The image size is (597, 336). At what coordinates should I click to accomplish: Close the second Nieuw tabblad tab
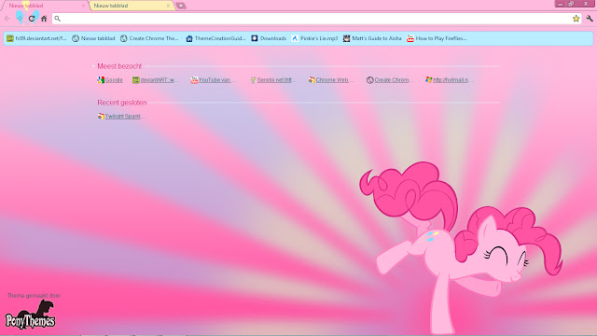pos(168,6)
